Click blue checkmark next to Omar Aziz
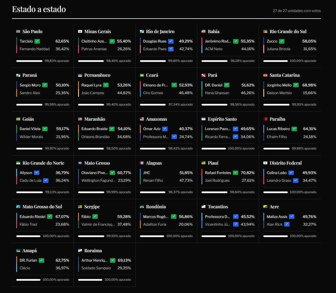 tap(165, 129)
